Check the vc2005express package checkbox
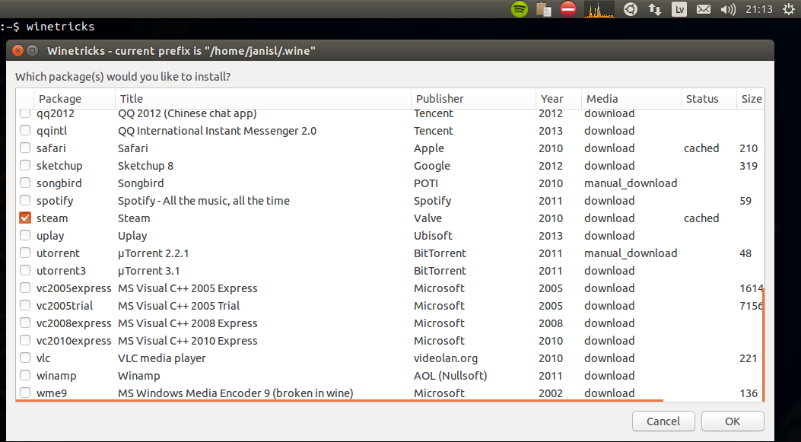 point(24,288)
